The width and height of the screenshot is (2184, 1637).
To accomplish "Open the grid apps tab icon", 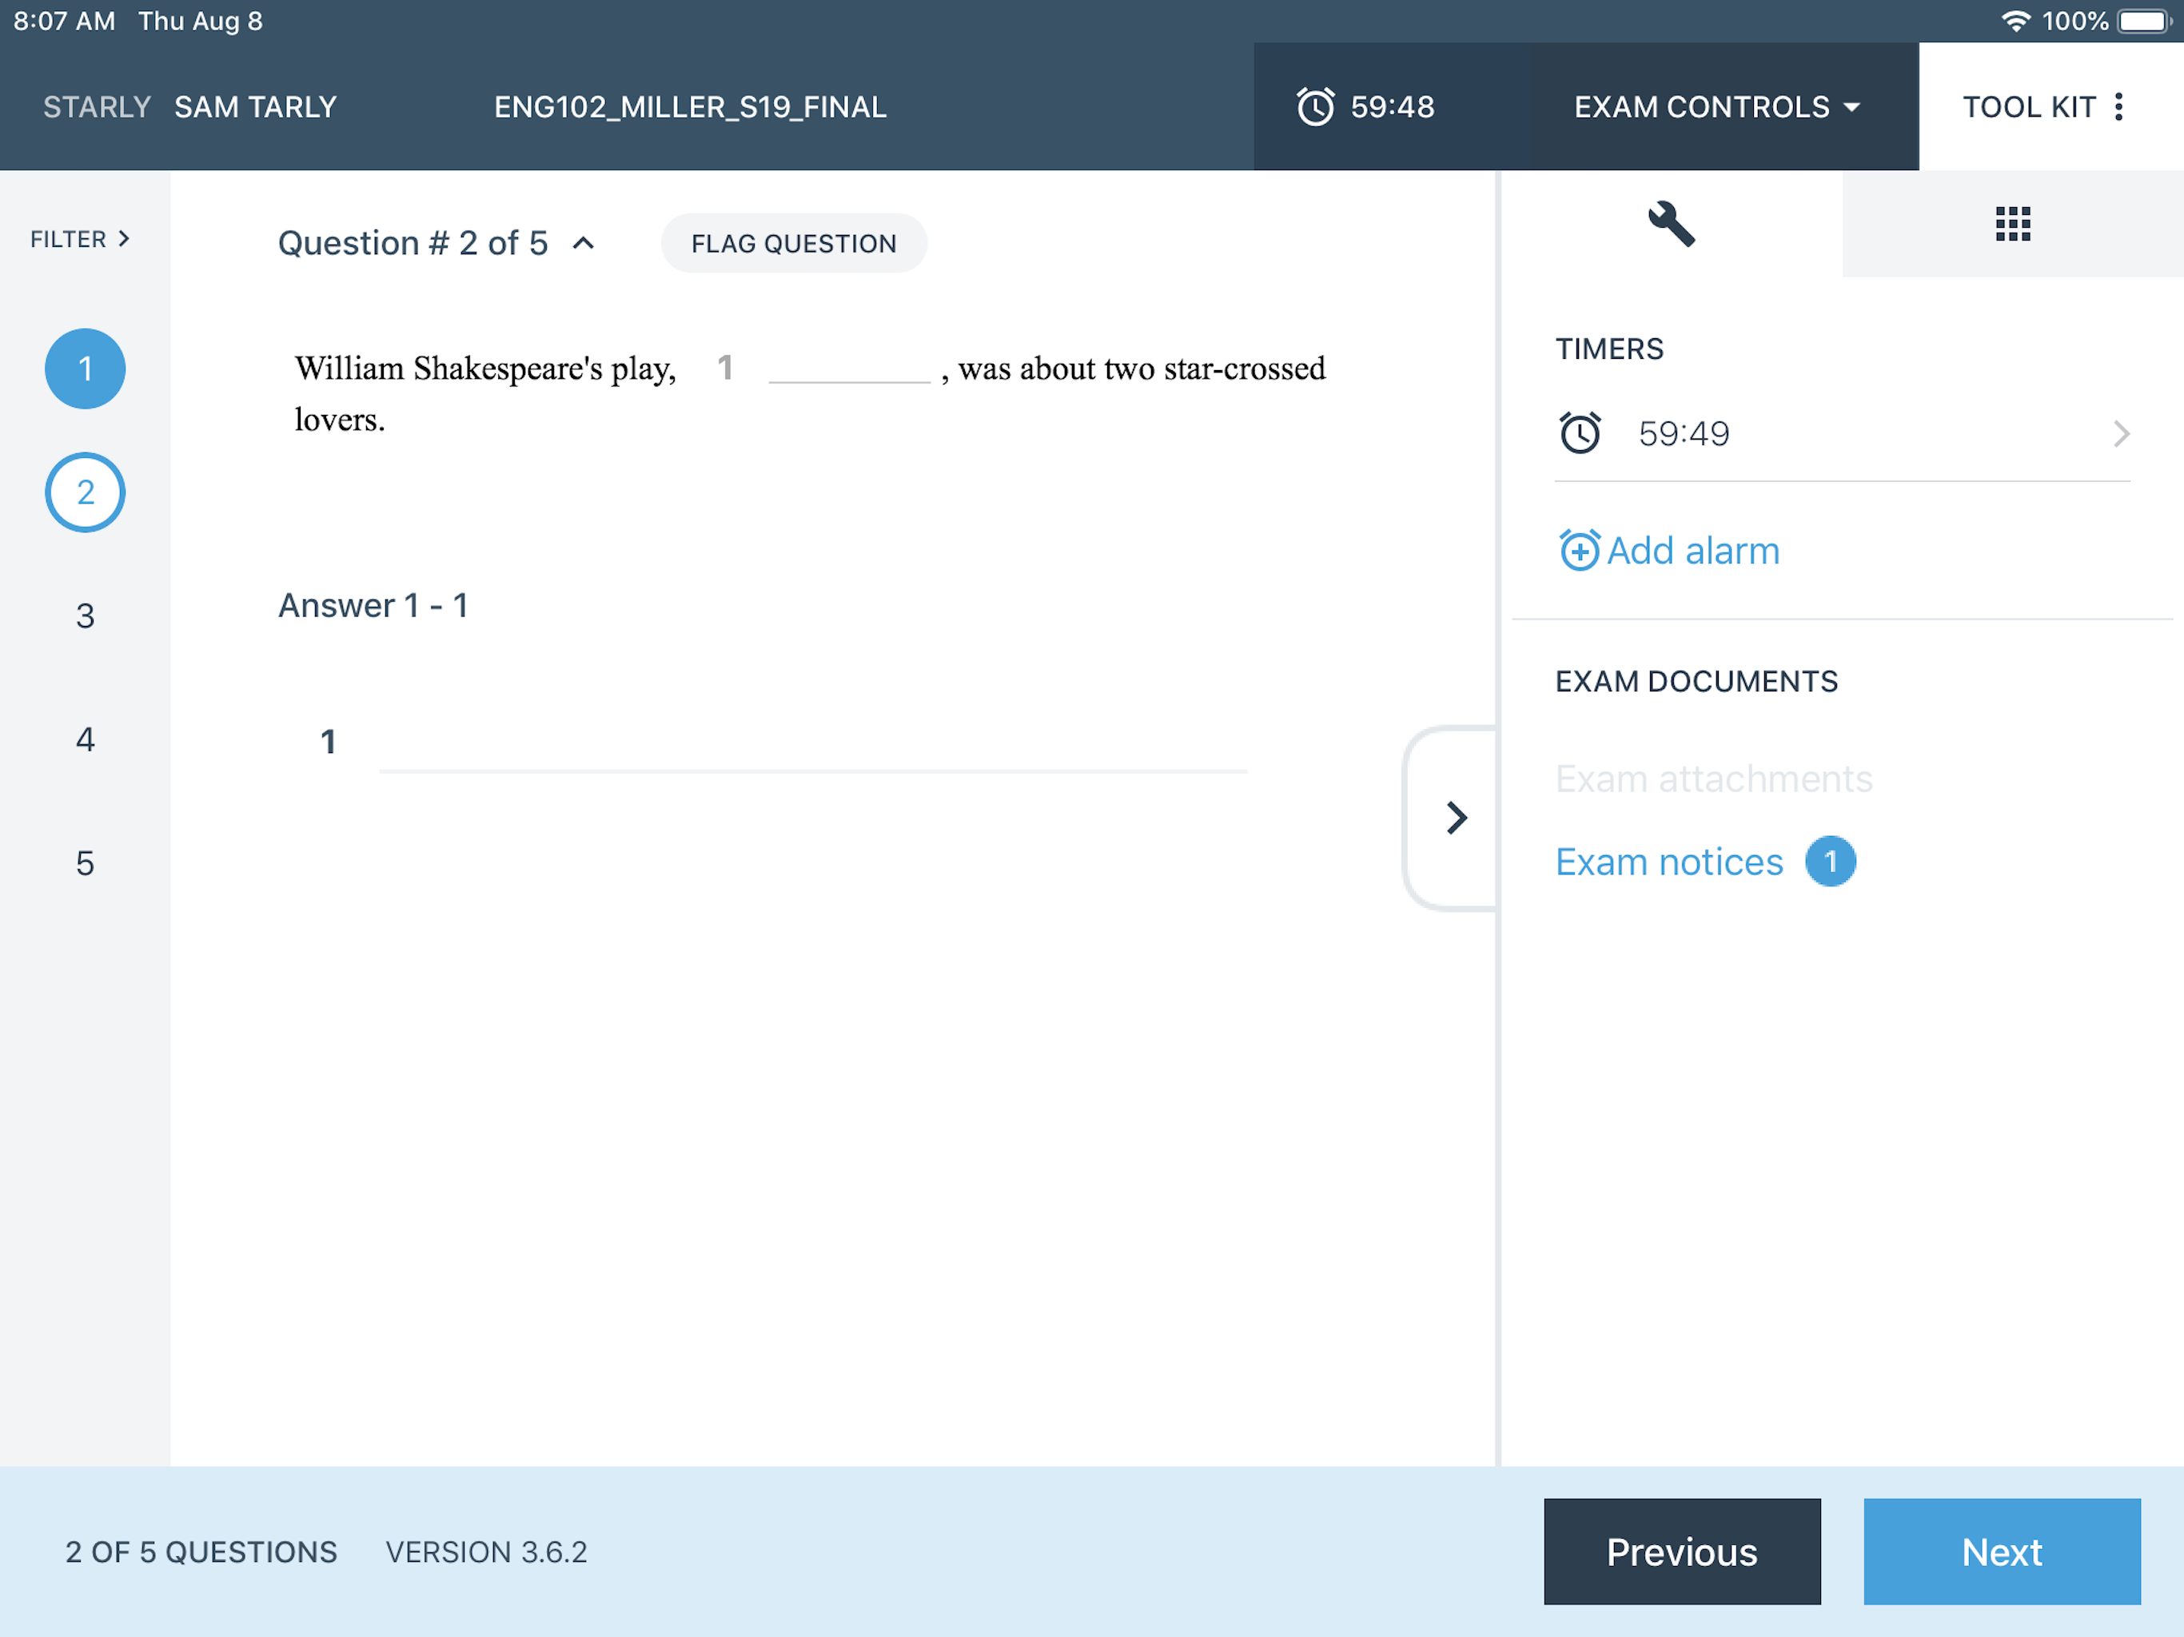I will click(2012, 224).
